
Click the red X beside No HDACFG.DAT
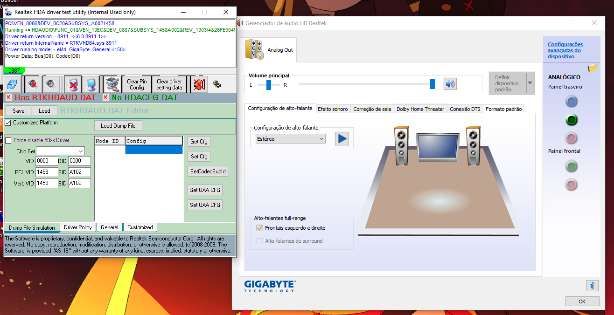pos(106,97)
